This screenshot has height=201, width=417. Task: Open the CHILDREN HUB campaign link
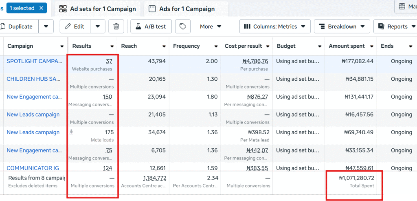[34, 79]
